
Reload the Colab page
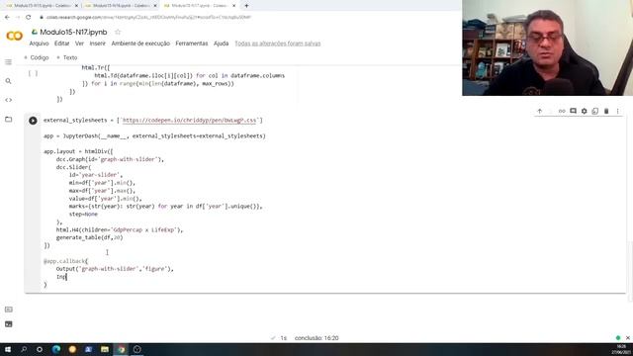(x=29, y=18)
